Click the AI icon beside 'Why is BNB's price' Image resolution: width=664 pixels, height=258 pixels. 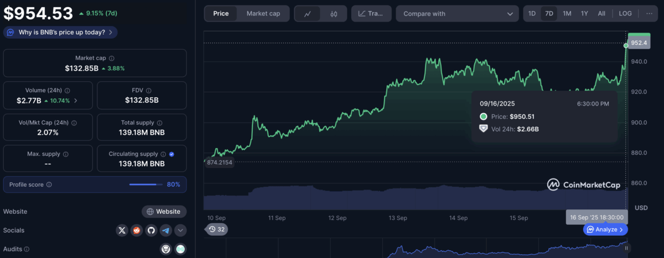[11, 32]
